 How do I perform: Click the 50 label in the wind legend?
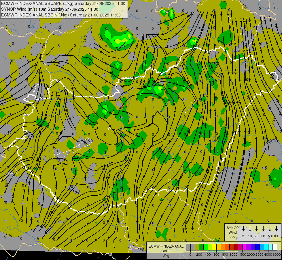(x=270, y=236)
